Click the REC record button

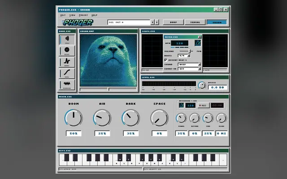203,106
